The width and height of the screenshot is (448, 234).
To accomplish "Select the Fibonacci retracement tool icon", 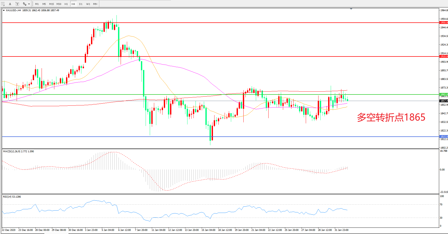I will 3,4.
